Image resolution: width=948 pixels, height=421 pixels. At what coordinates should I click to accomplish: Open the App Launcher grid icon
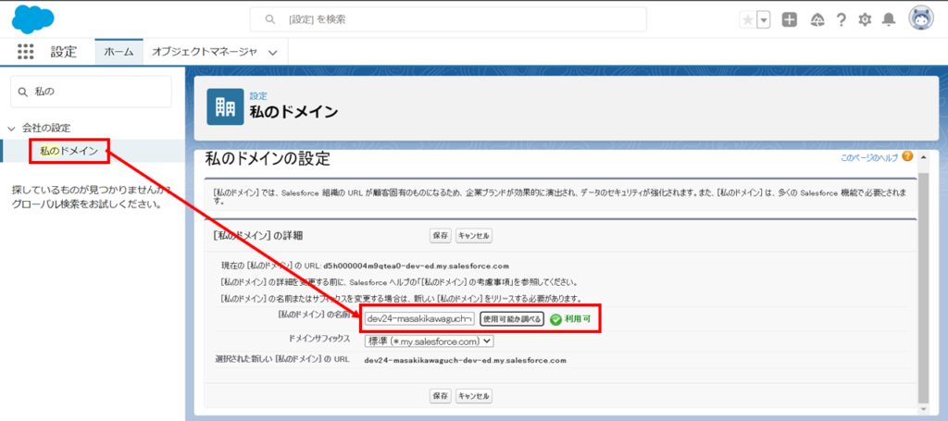[x=25, y=52]
